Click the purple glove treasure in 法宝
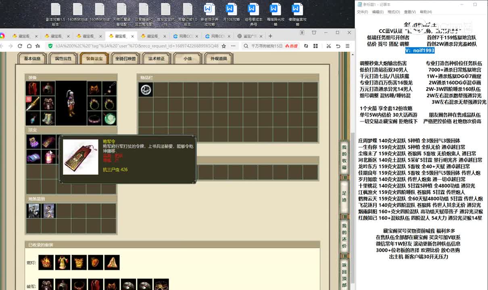488x290 pixels. tap(33, 142)
